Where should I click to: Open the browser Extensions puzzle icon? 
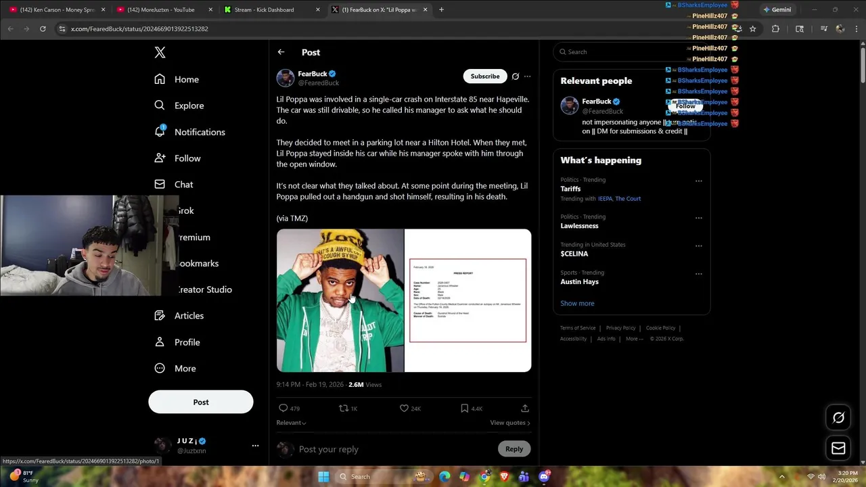pos(775,28)
